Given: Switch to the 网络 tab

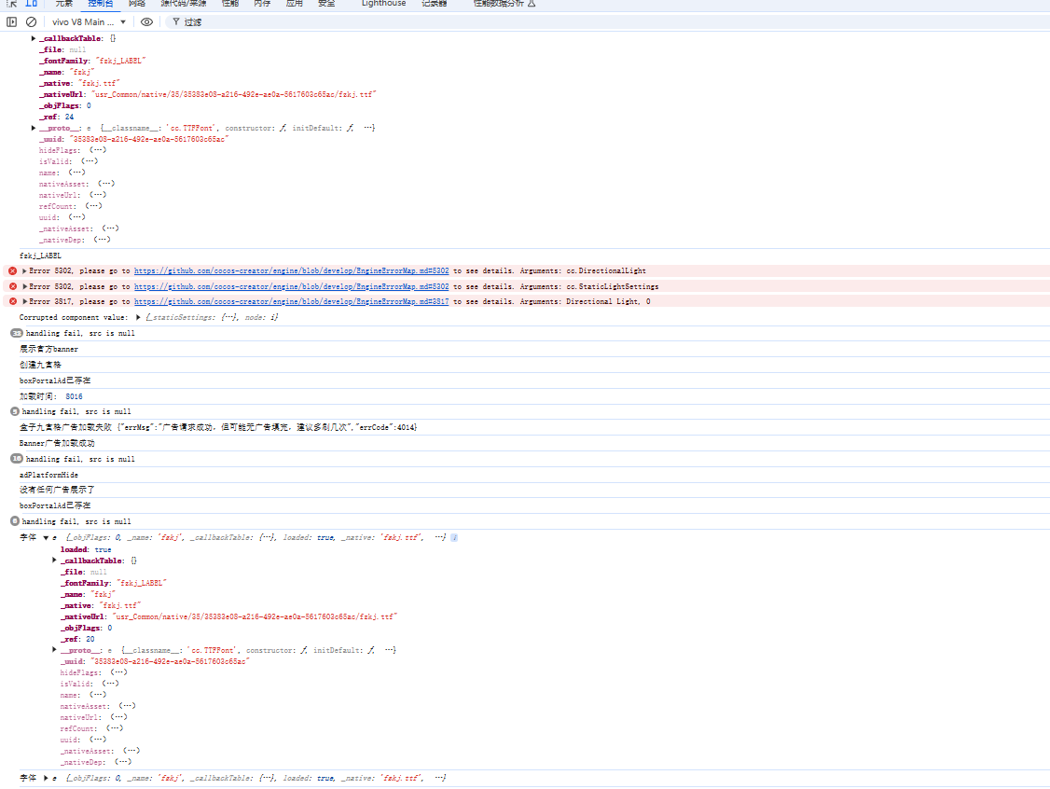Looking at the screenshot, I should pos(137,4).
